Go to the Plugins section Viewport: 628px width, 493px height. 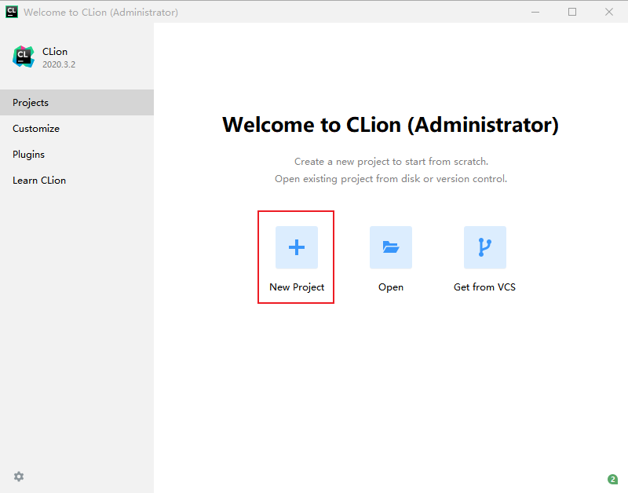[28, 154]
